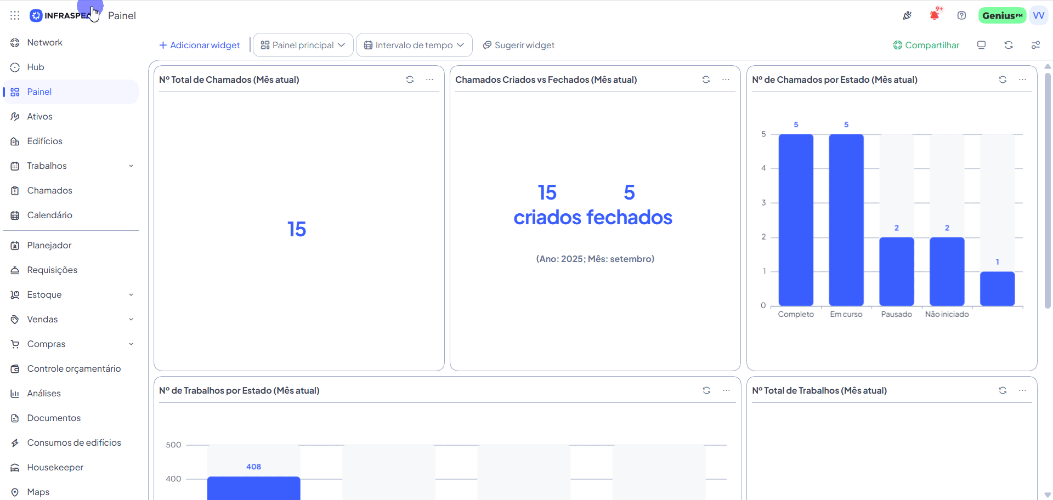
Task: Open options for Chamados por Estado widget
Action: coord(1022,79)
